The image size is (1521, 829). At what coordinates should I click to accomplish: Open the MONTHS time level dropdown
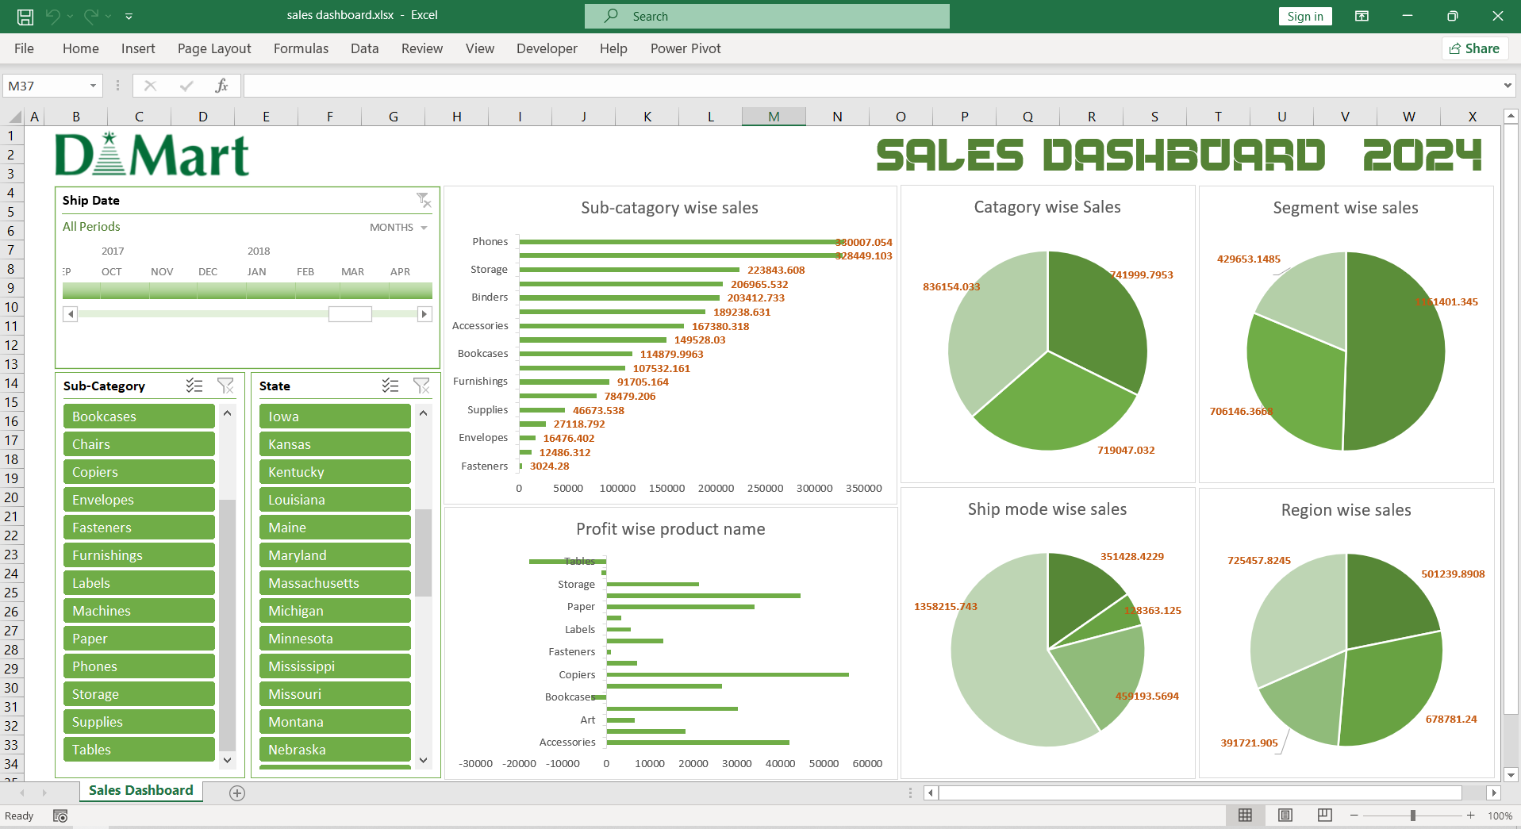398,228
